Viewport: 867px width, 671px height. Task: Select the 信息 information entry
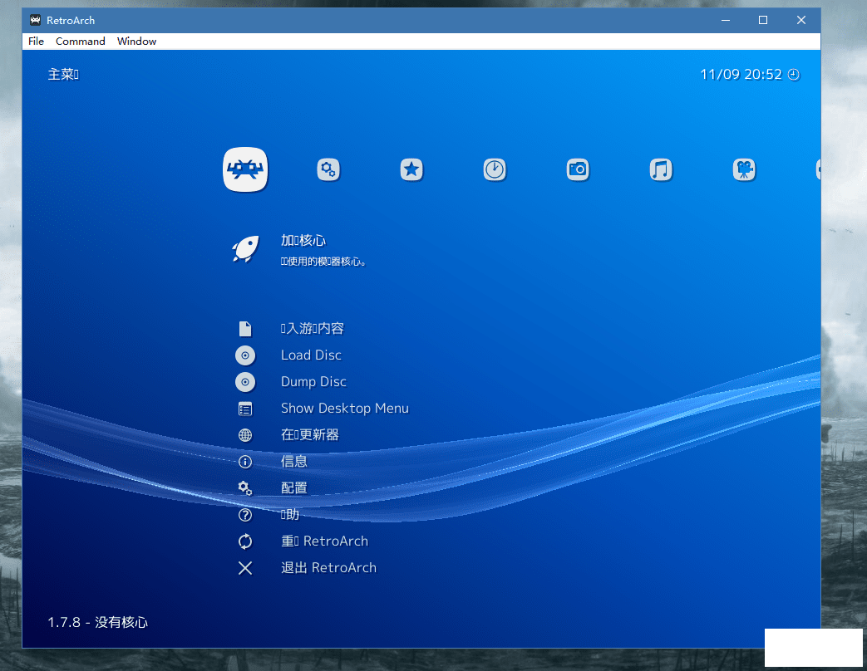point(293,461)
